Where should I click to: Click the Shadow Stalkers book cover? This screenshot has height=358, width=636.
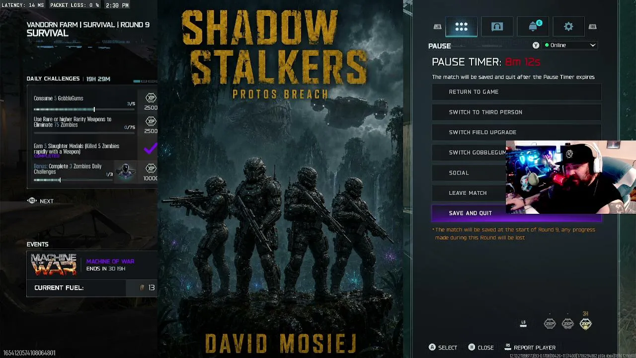click(280, 179)
